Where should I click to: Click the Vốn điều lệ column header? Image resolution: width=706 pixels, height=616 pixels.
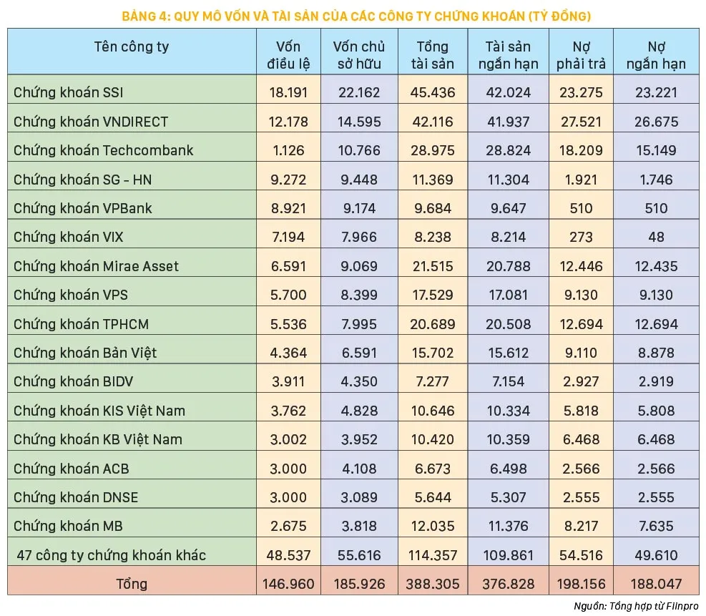coord(288,55)
